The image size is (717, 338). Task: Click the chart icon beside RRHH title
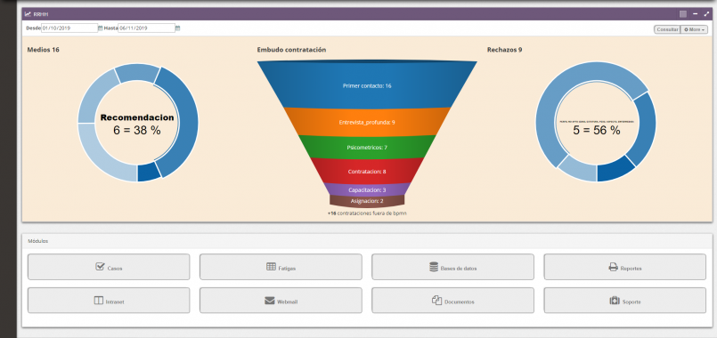pyautogui.click(x=28, y=14)
